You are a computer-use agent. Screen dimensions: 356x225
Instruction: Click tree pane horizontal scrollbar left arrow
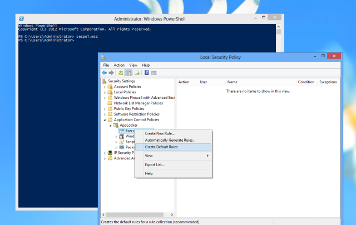pyautogui.click(x=103, y=214)
